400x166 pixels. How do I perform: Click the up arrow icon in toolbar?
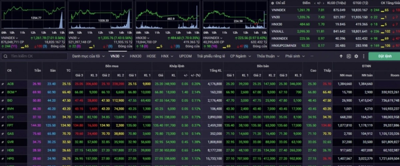341,56
